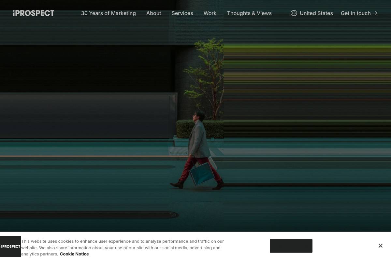Viewport: 391px width, 261px height.
Task: Open Thoughts & Views section
Action: [249, 13]
